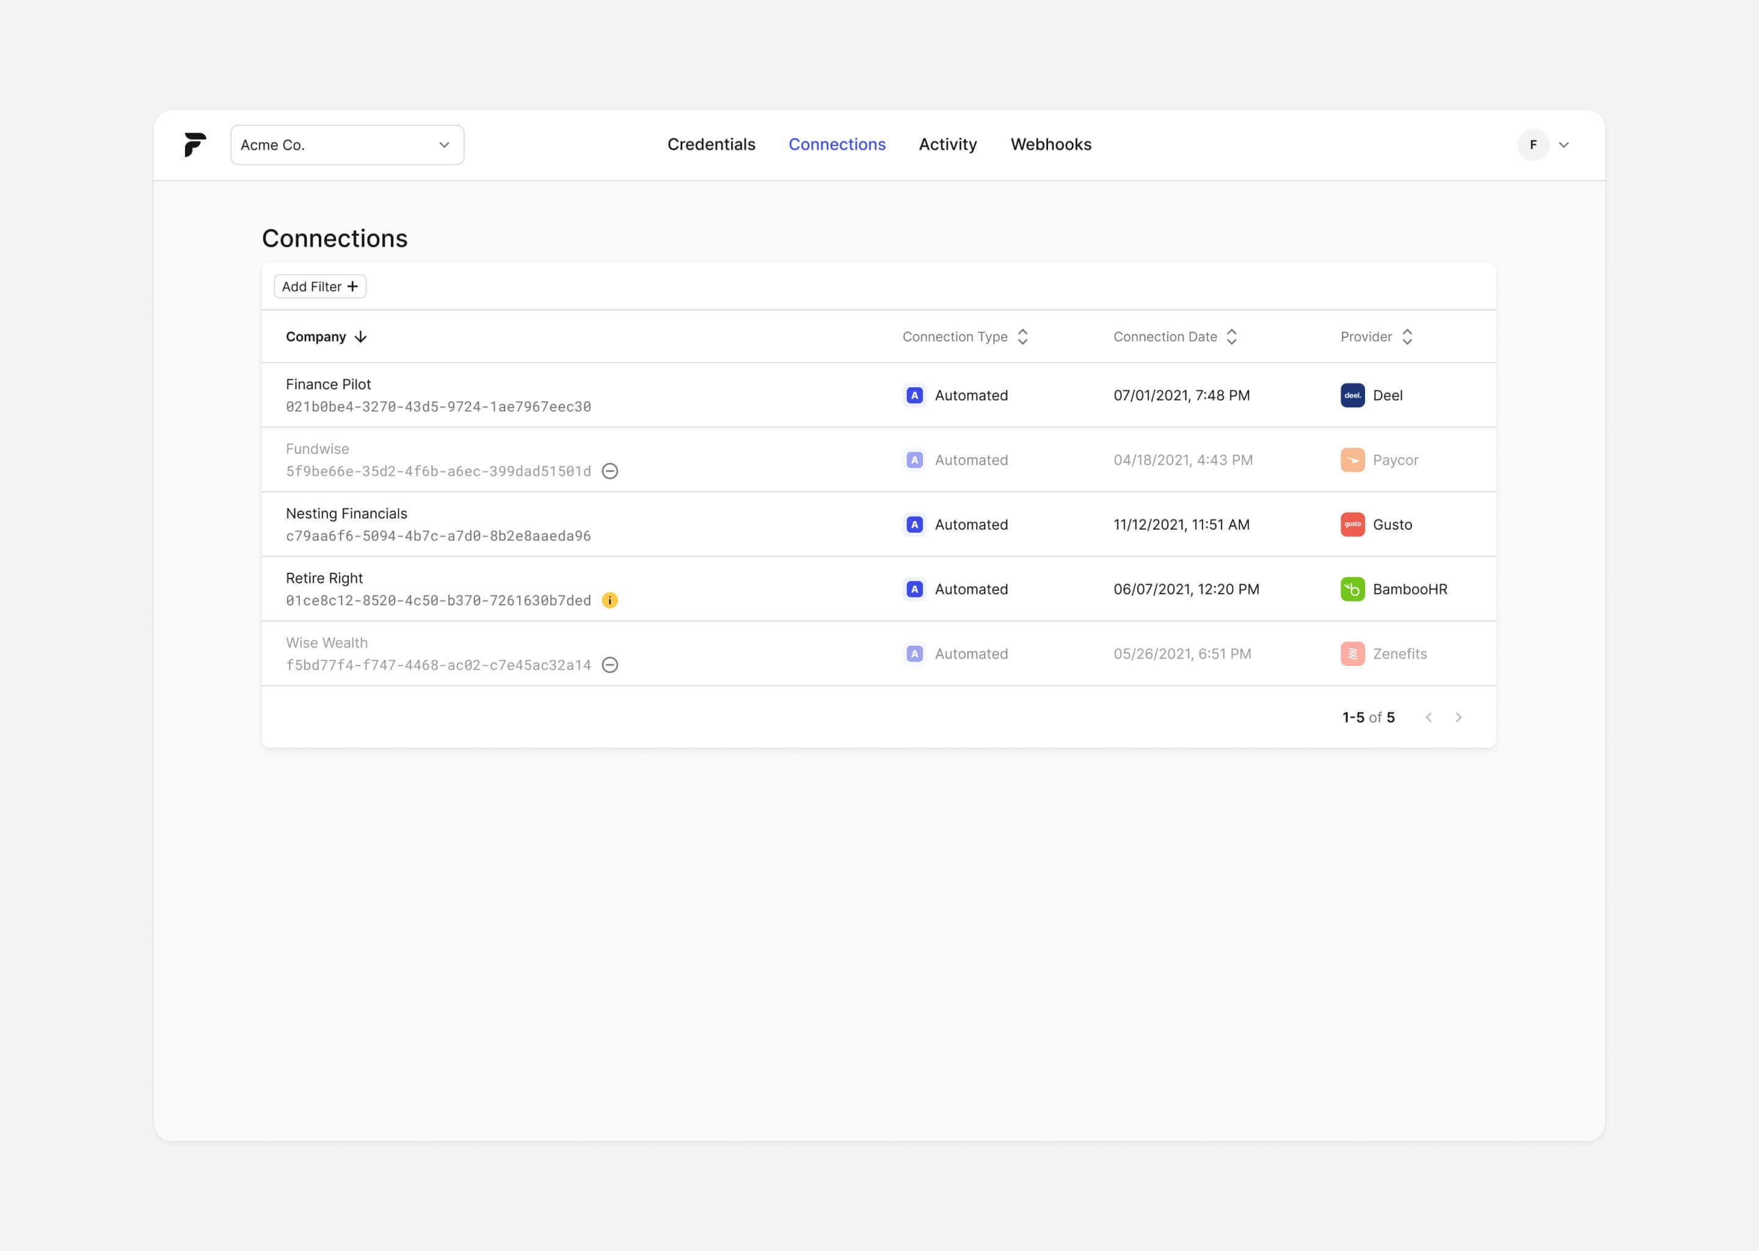Click Automated badge icon in Finance Pilot row
1759x1251 pixels.
pos(914,395)
